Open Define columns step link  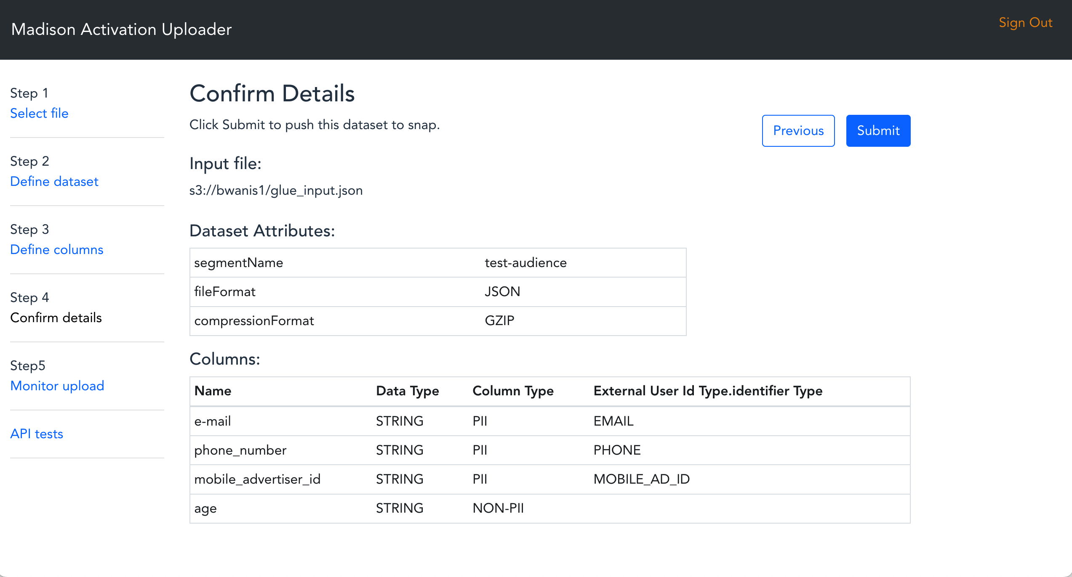coord(56,249)
